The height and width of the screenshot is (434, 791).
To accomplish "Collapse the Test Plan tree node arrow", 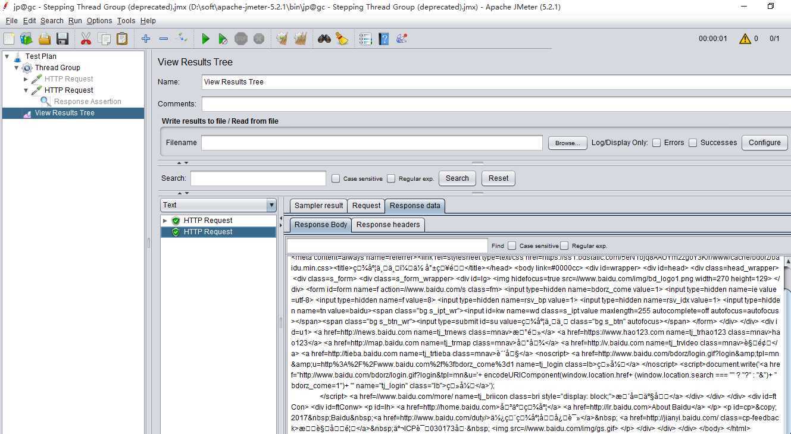I will (7, 56).
